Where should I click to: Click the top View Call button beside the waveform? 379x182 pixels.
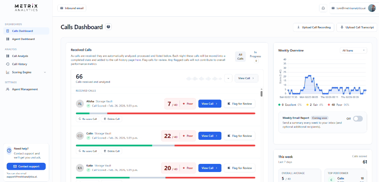[x=246, y=78]
